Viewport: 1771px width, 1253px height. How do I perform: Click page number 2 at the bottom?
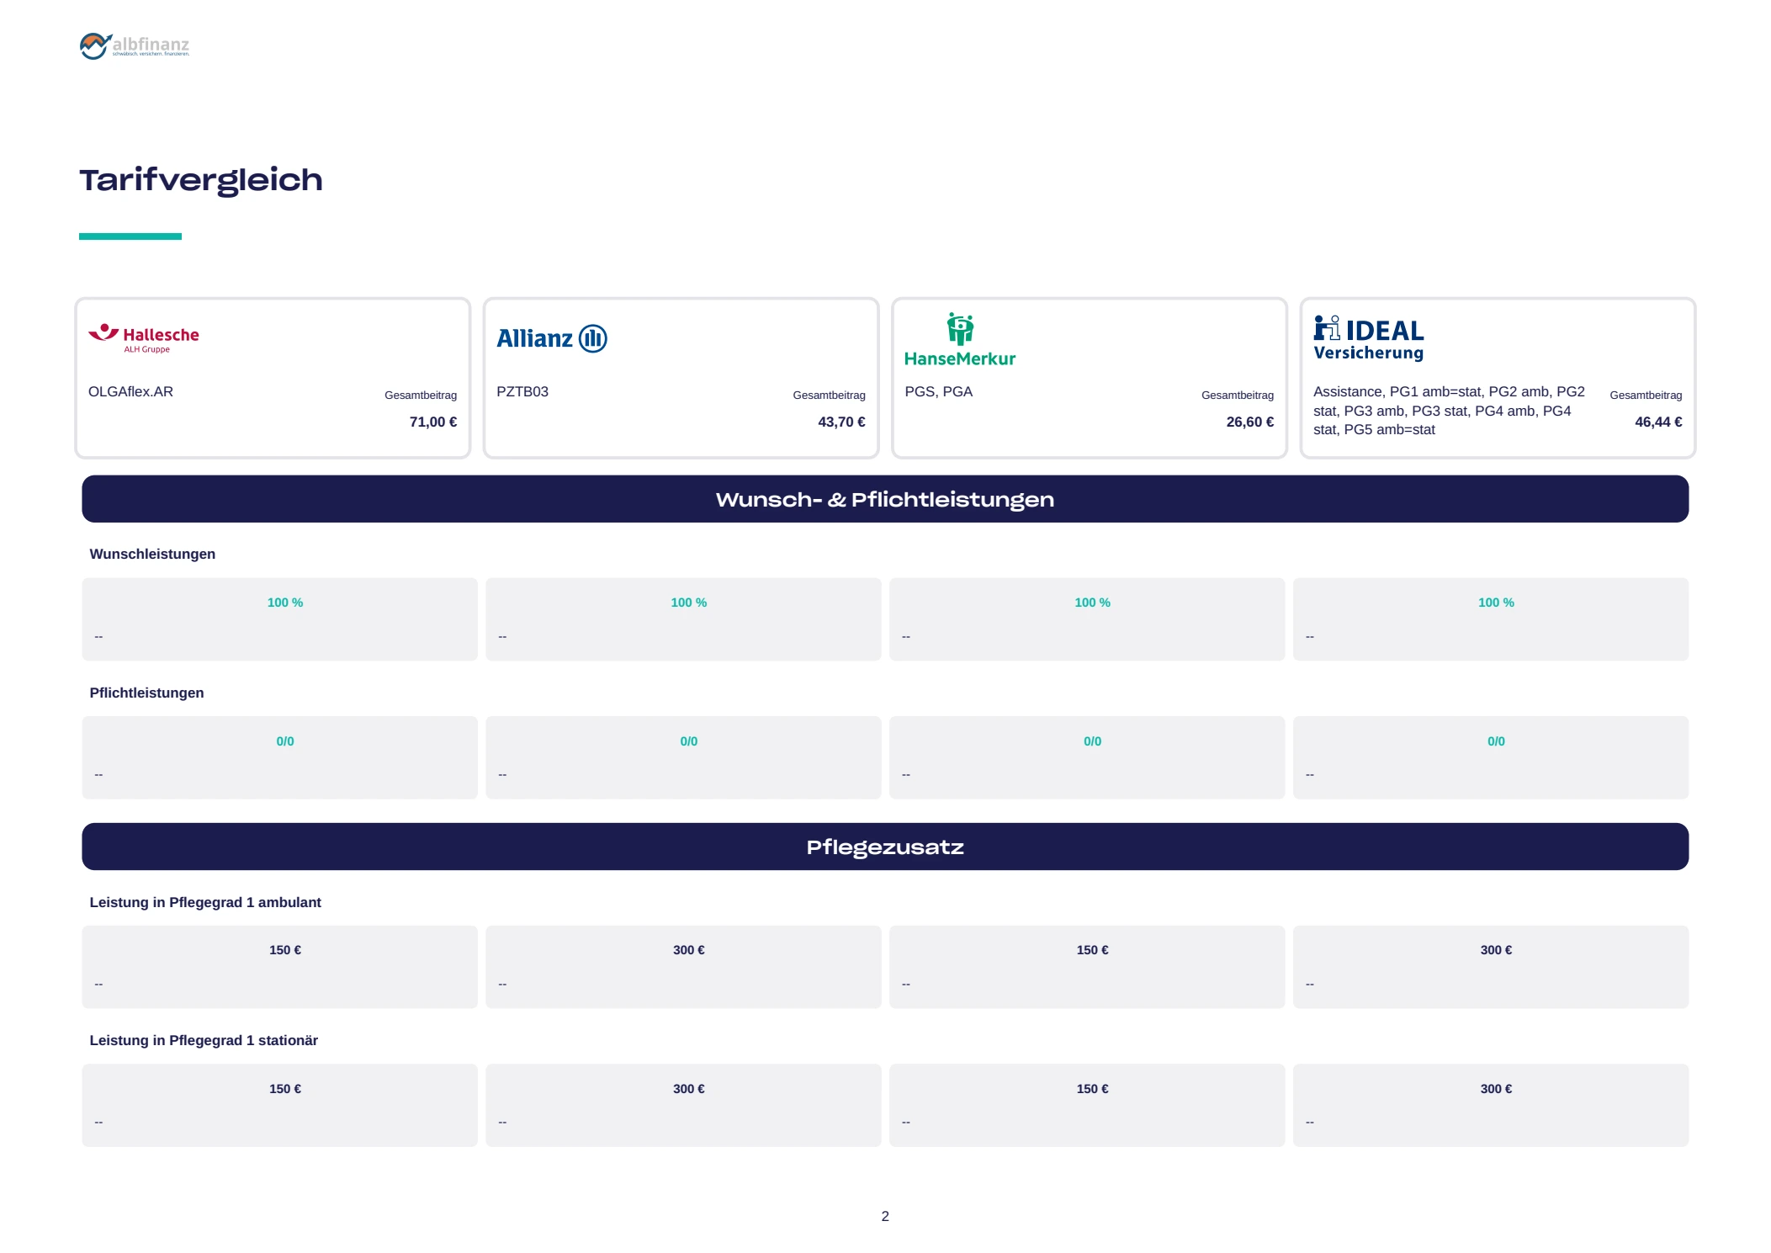pyautogui.click(x=885, y=1216)
